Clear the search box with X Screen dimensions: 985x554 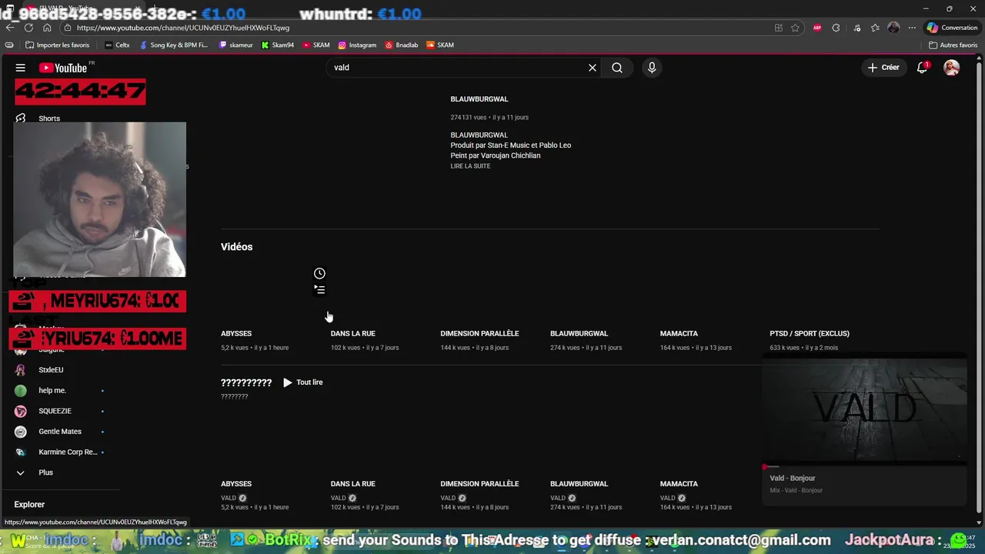pyautogui.click(x=593, y=68)
